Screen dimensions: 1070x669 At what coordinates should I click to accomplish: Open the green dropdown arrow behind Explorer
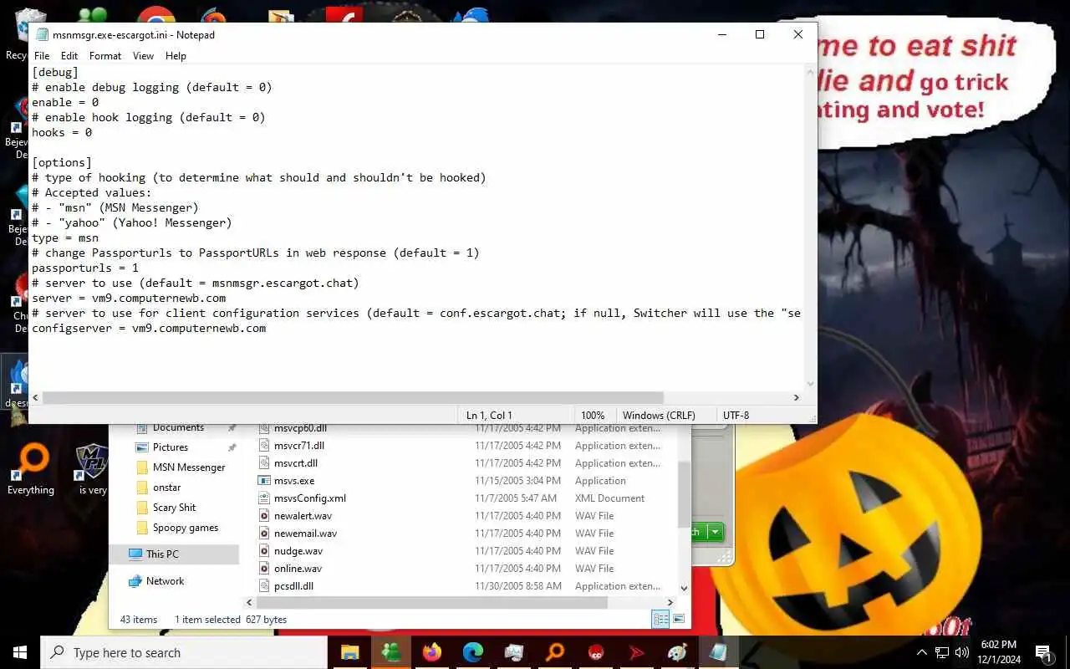714,532
